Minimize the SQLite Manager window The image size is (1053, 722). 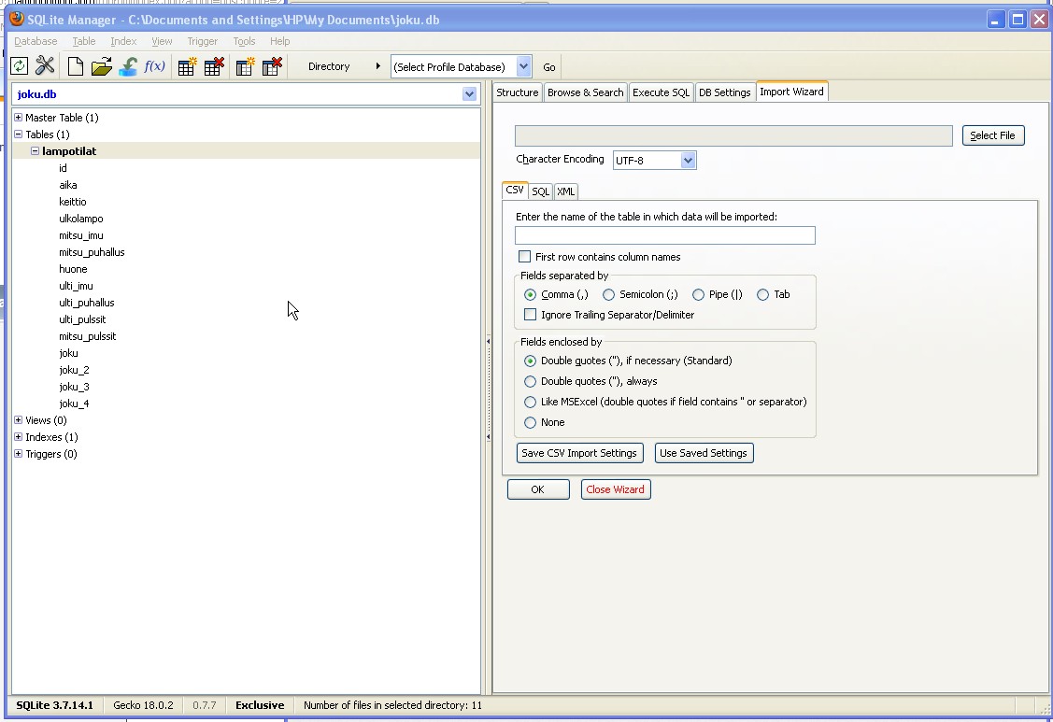(995, 20)
